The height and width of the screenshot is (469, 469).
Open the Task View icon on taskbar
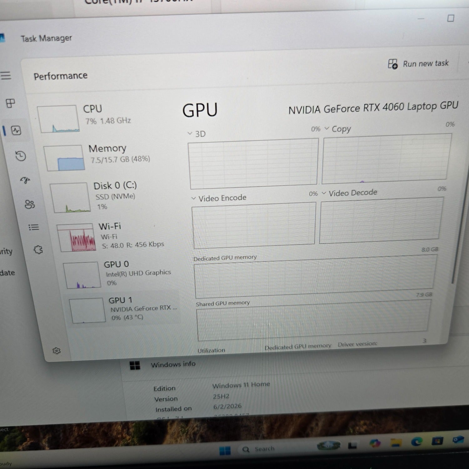click(x=352, y=445)
